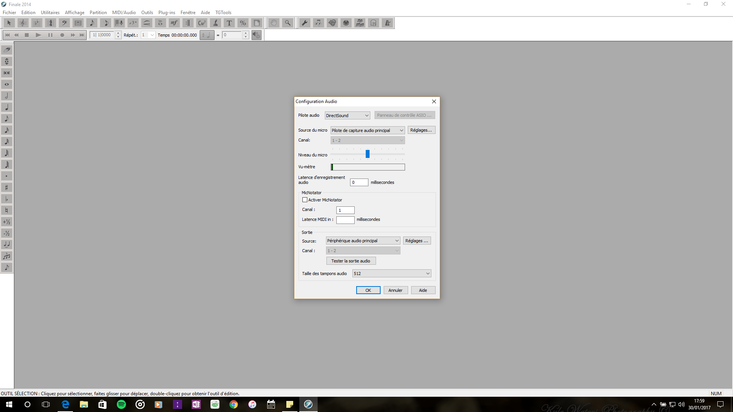Select the Text tool in toolbar
This screenshot has width=733, height=412.
click(229, 23)
